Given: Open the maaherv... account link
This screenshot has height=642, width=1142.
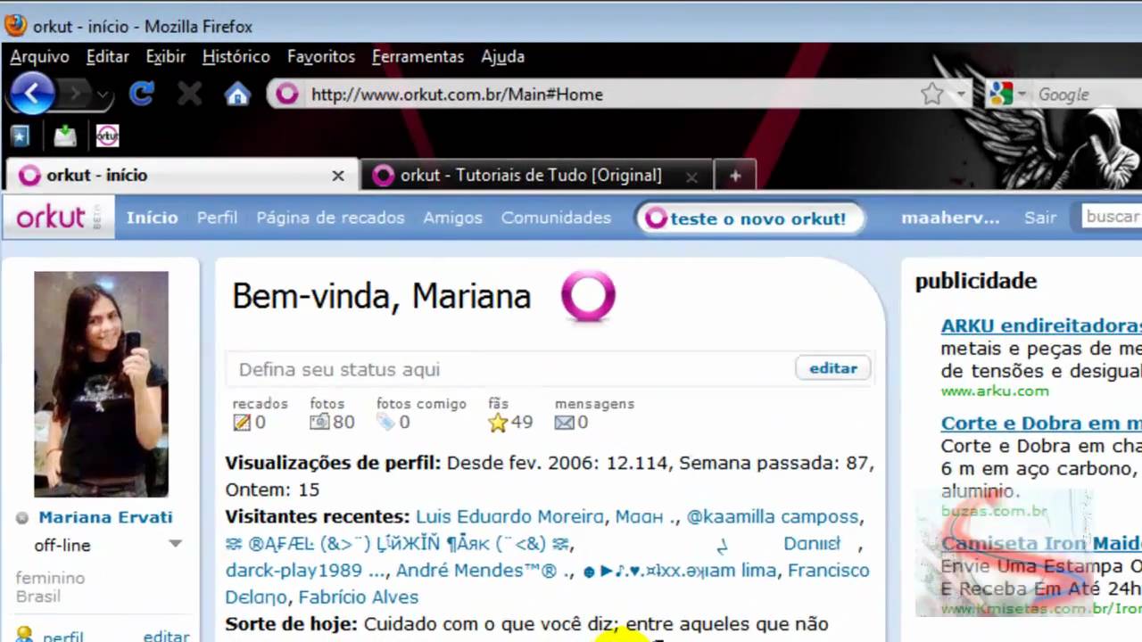Looking at the screenshot, I should tap(950, 218).
